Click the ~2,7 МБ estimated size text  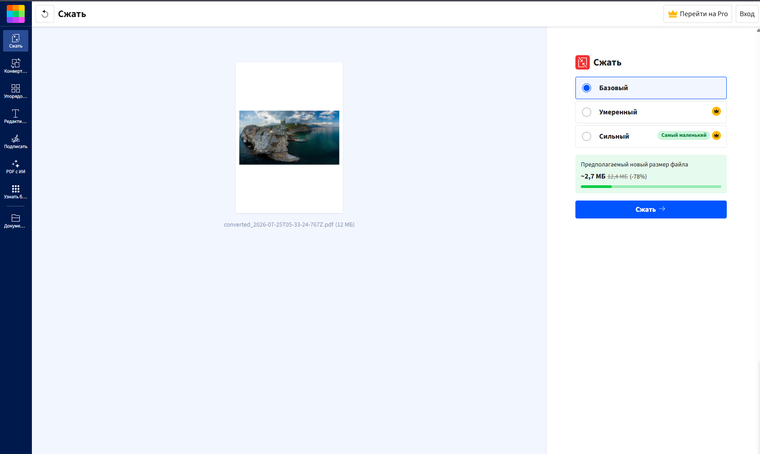[593, 177]
